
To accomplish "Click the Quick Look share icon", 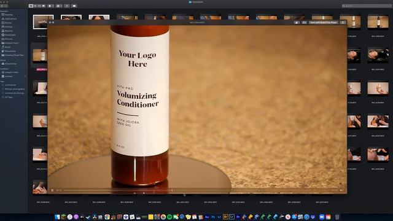I will click(343, 22).
